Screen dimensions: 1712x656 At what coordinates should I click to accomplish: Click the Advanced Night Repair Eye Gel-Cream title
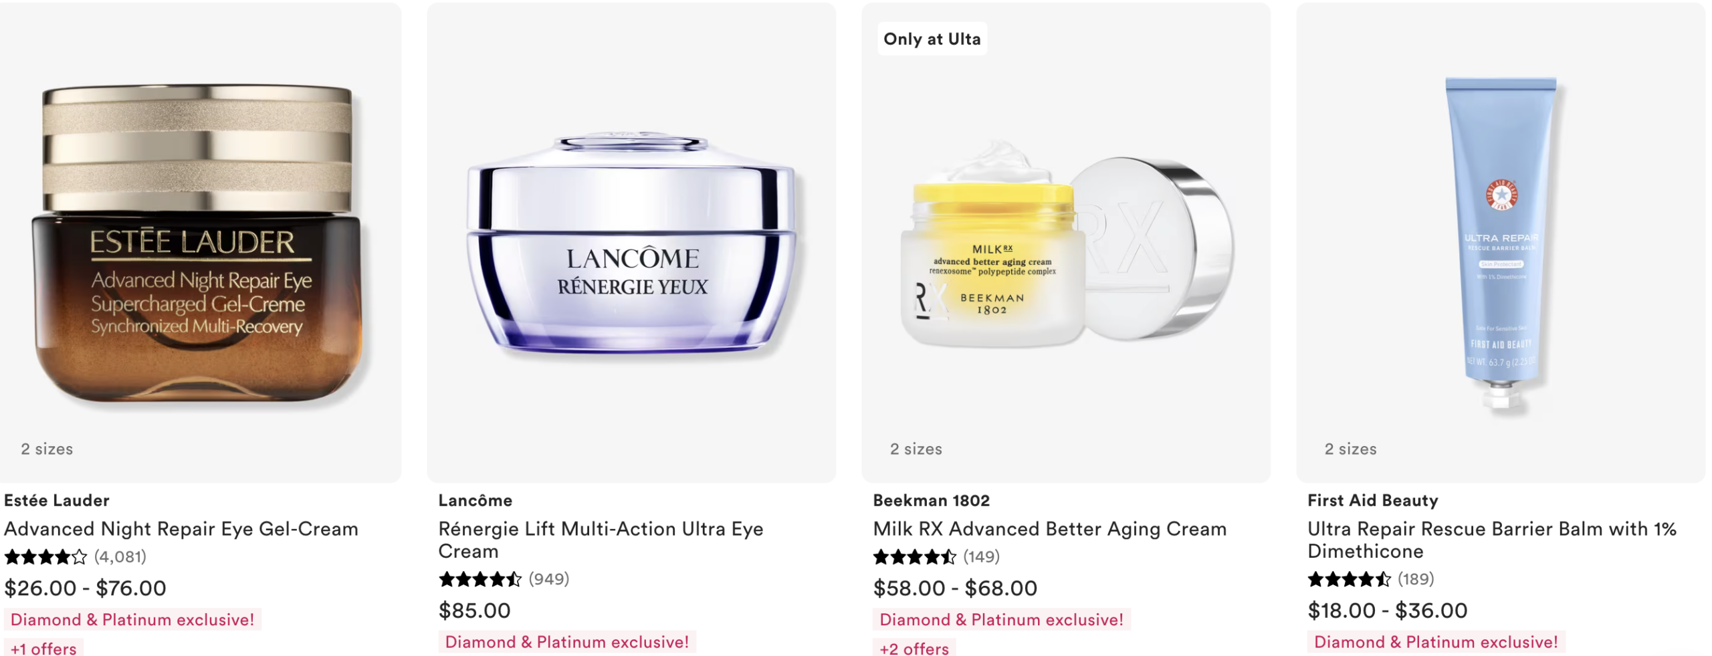click(181, 529)
